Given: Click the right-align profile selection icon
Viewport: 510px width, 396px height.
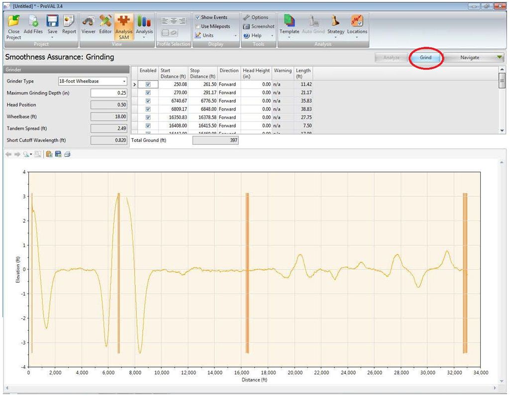Looking at the screenshot, I should click(x=183, y=21).
